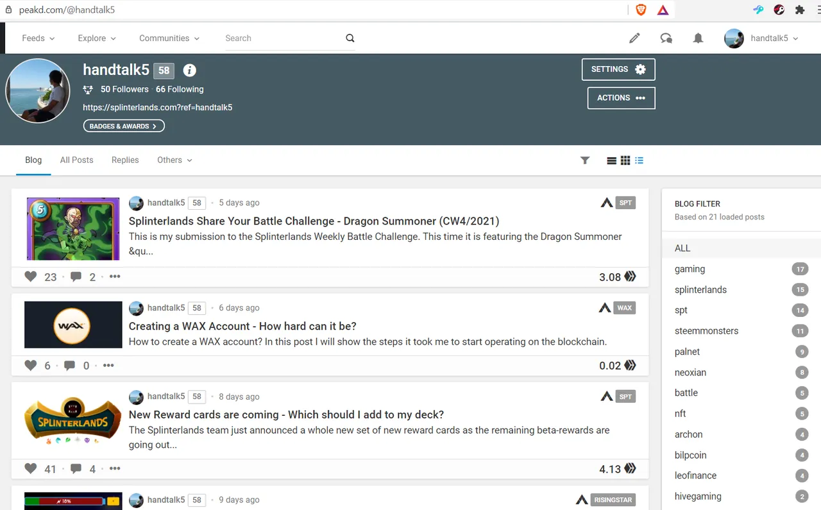Click inside the Search input field
This screenshot has width=821, height=510.
(282, 38)
